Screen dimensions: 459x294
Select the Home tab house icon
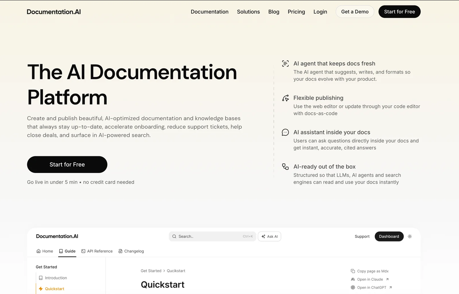click(x=39, y=251)
